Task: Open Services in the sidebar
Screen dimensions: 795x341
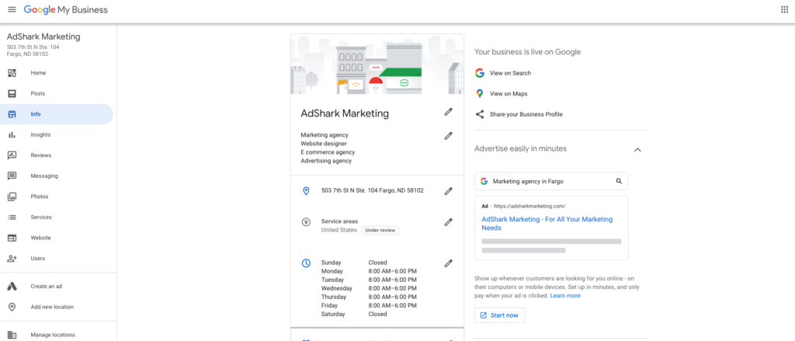Action: click(41, 217)
